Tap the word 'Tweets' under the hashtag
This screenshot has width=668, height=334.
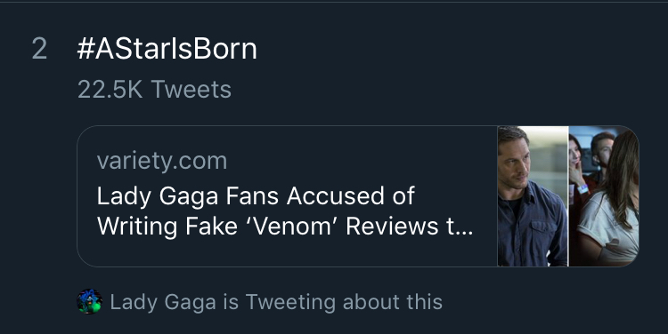191,90
